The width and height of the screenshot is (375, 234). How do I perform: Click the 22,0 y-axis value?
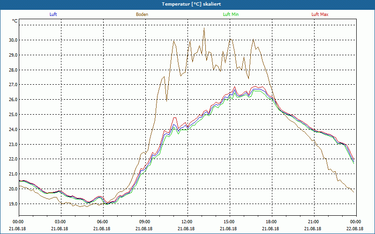pyautogui.click(x=14, y=159)
